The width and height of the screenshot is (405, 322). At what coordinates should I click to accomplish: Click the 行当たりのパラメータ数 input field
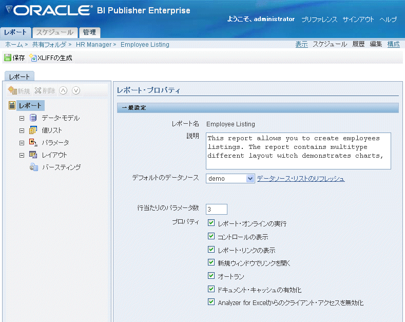(217, 209)
